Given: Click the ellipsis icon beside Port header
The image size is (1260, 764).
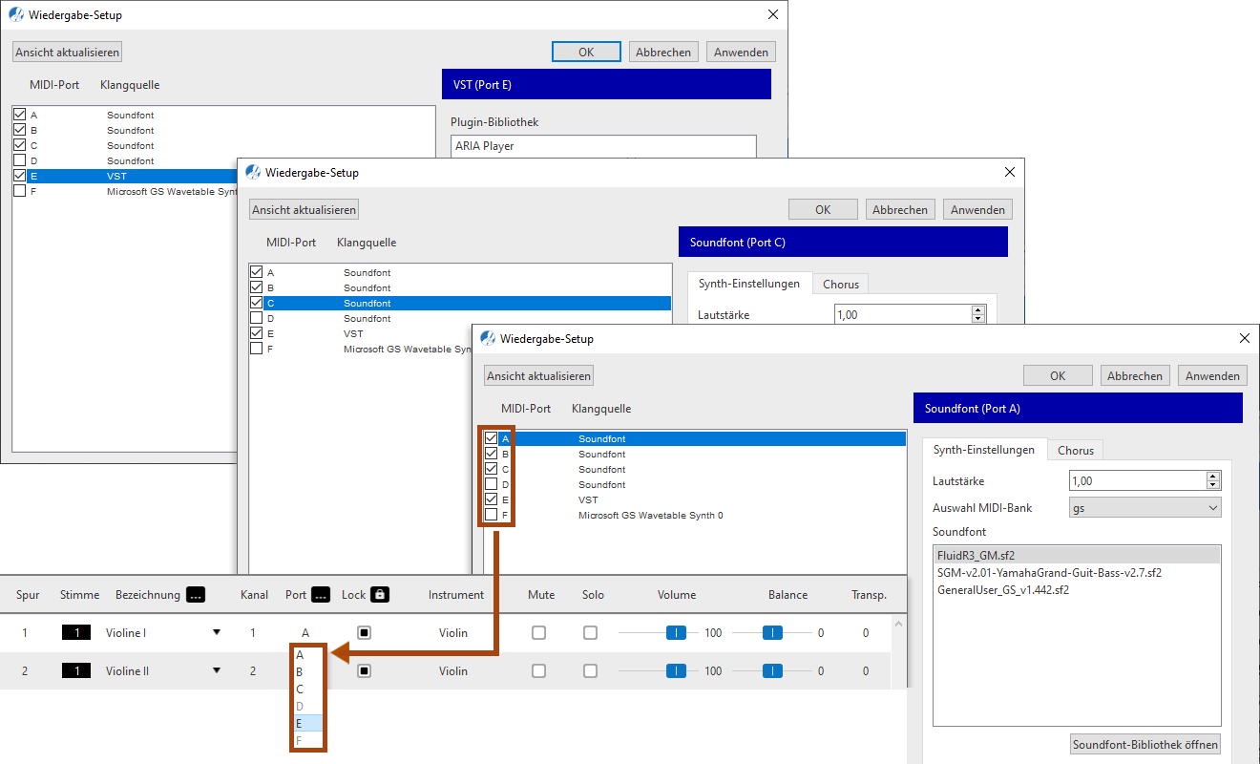Looking at the screenshot, I should [321, 594].
